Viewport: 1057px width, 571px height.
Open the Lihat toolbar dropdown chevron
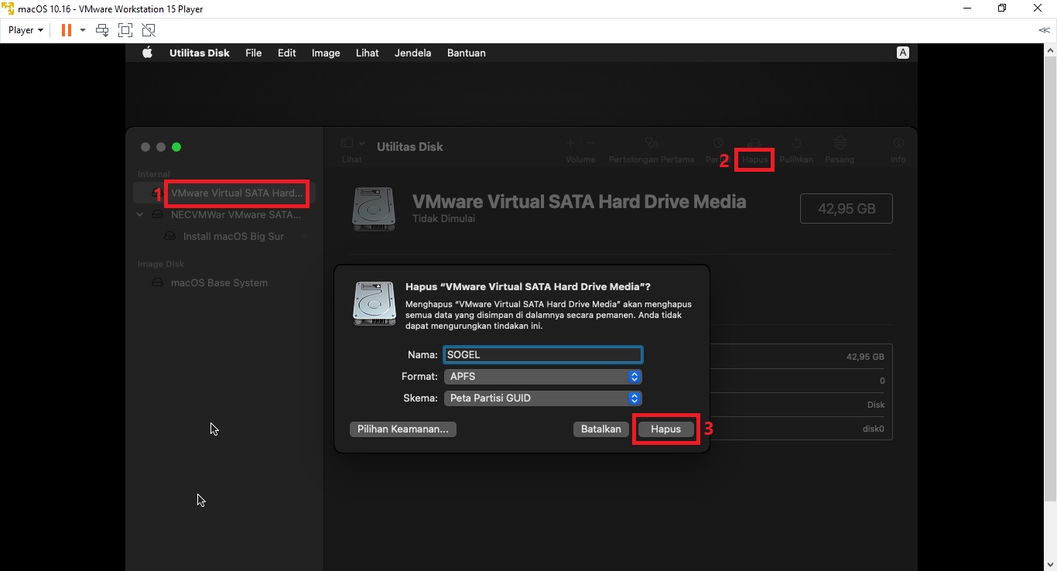361,143
